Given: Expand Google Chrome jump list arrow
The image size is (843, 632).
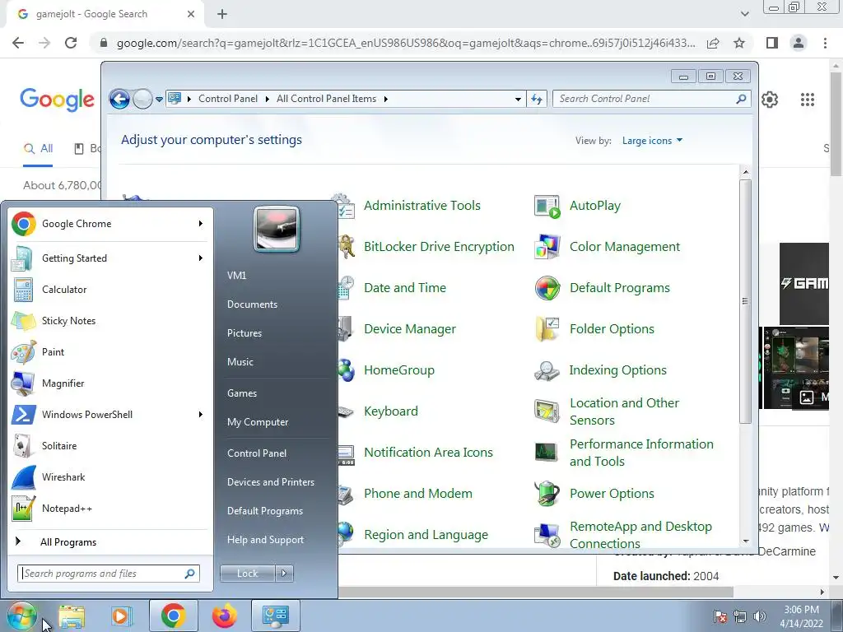Looking at the screenshot, I should (x=201, y=224).
